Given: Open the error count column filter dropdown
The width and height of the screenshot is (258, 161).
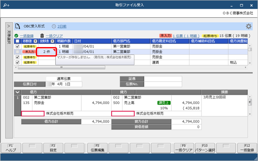Looking at the screenshot, I should click(52, 41).
